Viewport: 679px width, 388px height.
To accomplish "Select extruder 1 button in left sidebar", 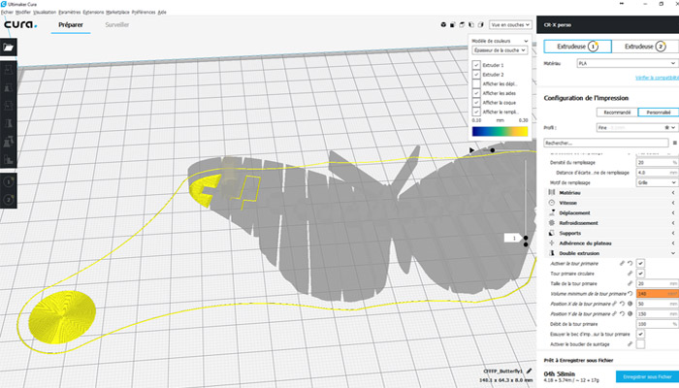I will tap(10, 179).
